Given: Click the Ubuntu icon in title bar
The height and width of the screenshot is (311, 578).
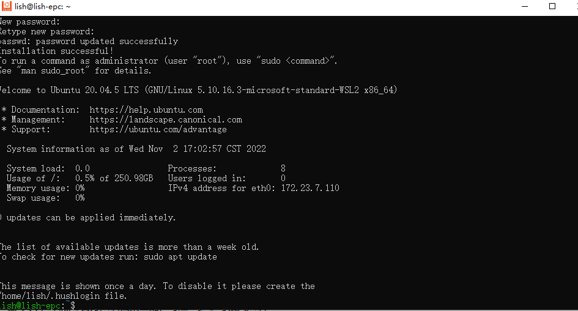Looking at the screenshot, I should [7, 6].
